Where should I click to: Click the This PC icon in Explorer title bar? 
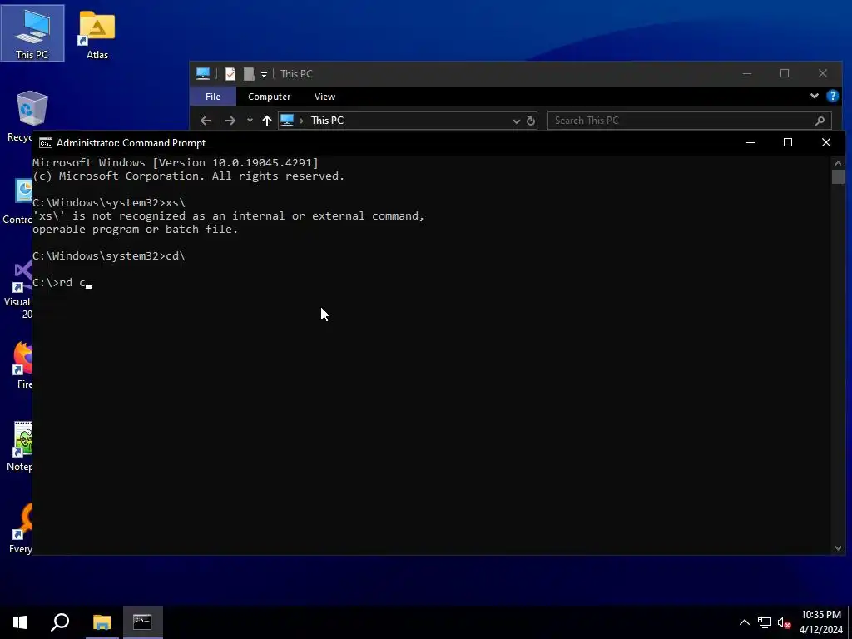(x=203, y=74)
